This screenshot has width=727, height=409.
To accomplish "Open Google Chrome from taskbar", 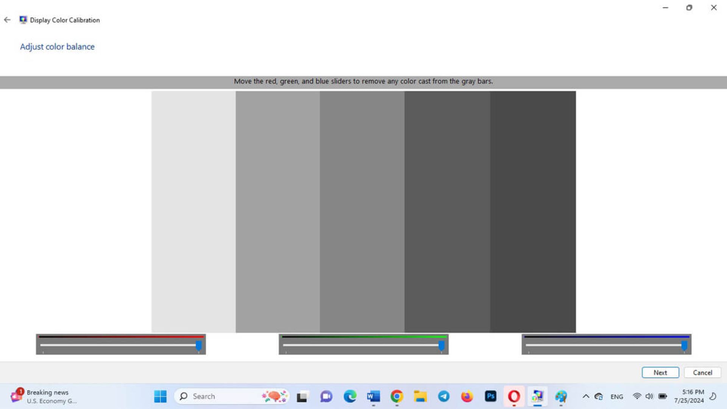I will (396, 396).
